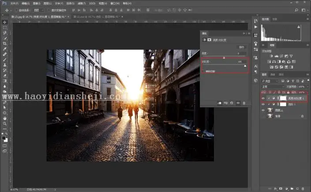Open the Edit Toolbar three-dots button
Image resolution: width=311 pixels, height=192 pixels.
pyautogui.click(x=5, y=129)
